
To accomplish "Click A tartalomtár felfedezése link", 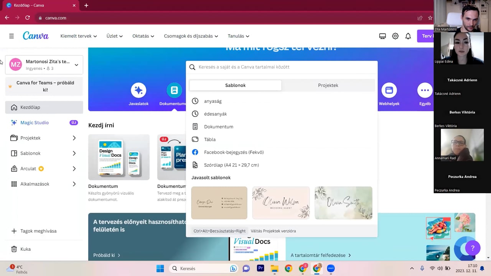I will (321, 255).
